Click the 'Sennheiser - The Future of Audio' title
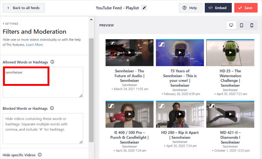Screen dimensions: 262x159 pyautogui.click(x=130, y=76)
